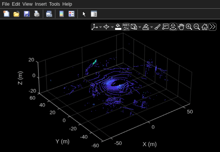
Task: Open the View menu
Action: pyautogui.click(x=28, y=4)
